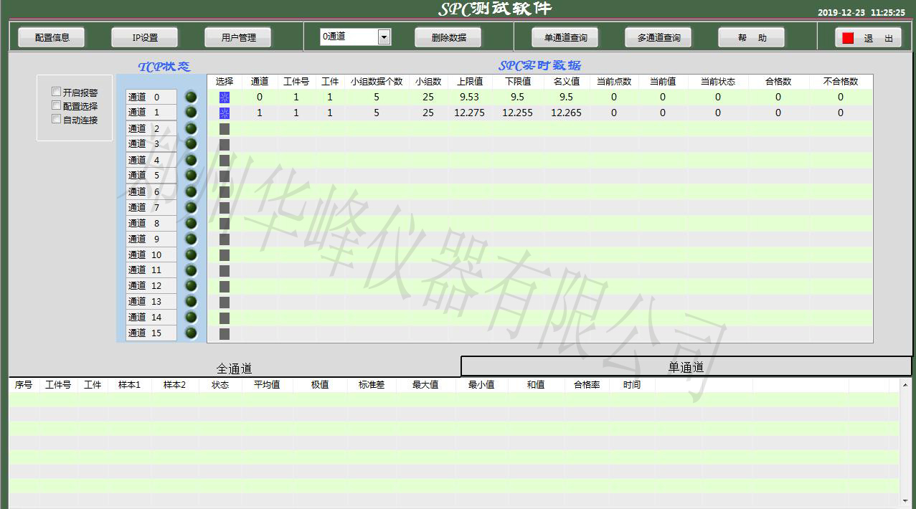
Task: Click the status LED next to 通道 5
Action: coord(191,175)
